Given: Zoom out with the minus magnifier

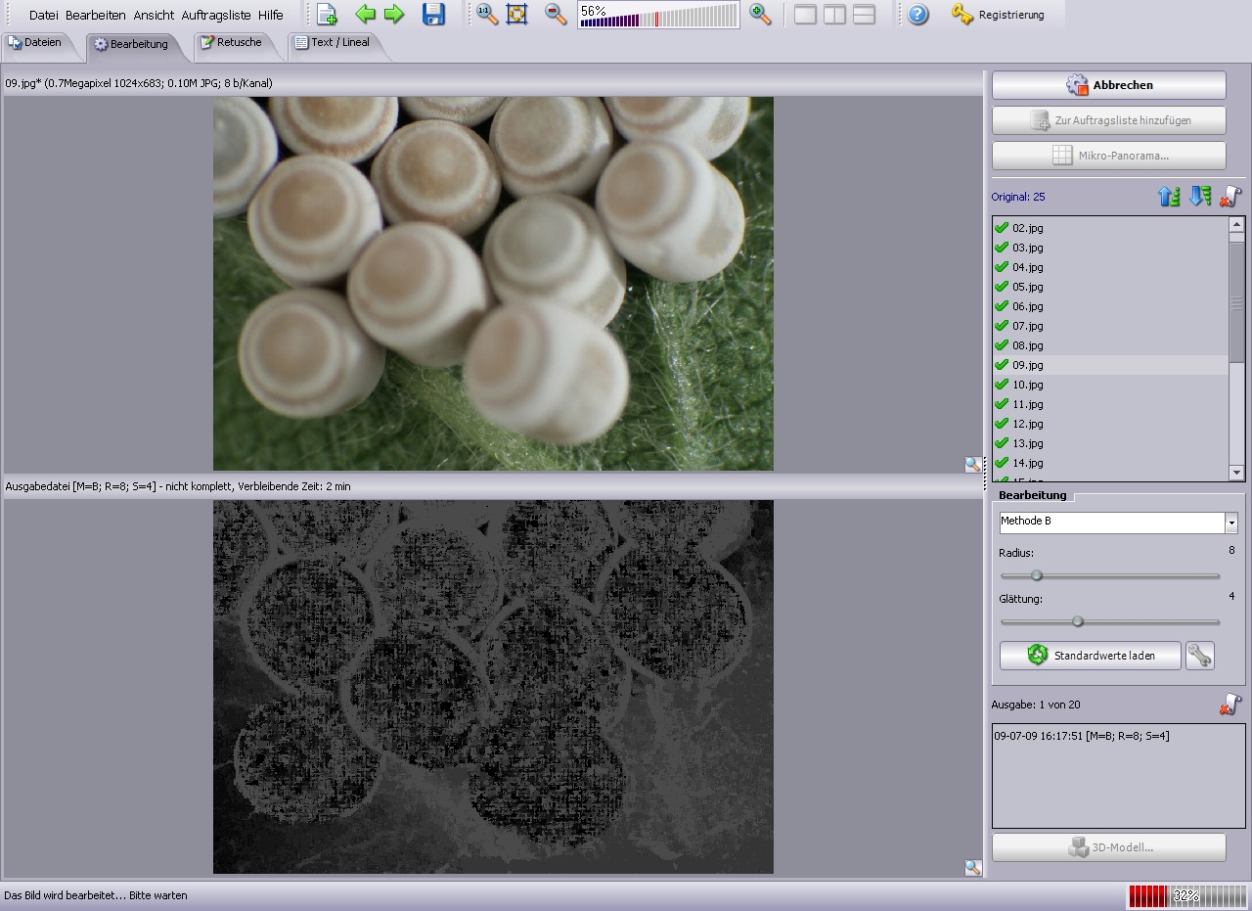Looking at the screenshot, I should pyautogui.click(x=556, y=15).
